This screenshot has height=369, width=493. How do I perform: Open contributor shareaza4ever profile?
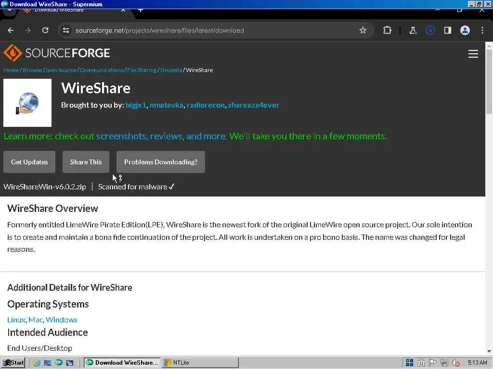[253, 105]
